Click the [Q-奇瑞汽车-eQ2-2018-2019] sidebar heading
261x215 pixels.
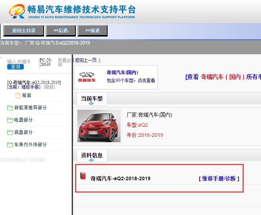(x=34, y=83)
